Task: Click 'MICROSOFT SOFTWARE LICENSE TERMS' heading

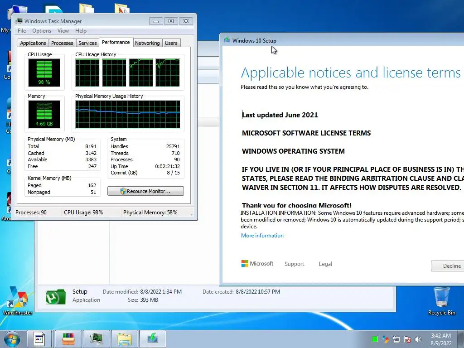Action: point(306,133)
